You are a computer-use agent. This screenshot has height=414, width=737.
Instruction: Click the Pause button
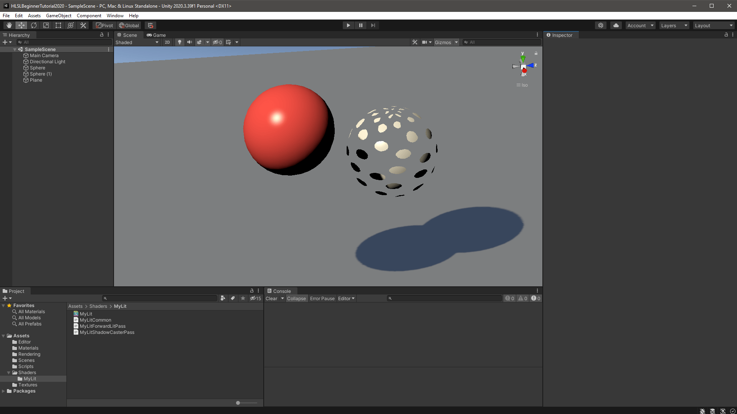pyautogui.click(x=361, y=25)
